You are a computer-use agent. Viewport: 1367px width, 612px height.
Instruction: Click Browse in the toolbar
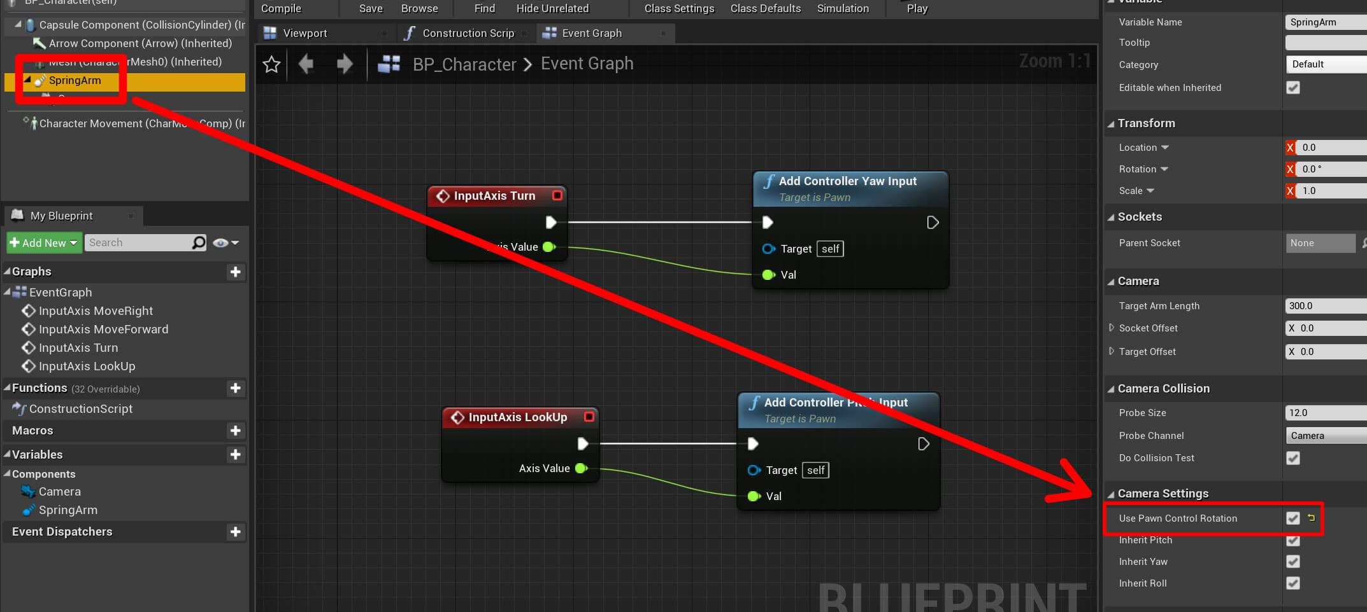pyautogui.click(x=419, y=8)
